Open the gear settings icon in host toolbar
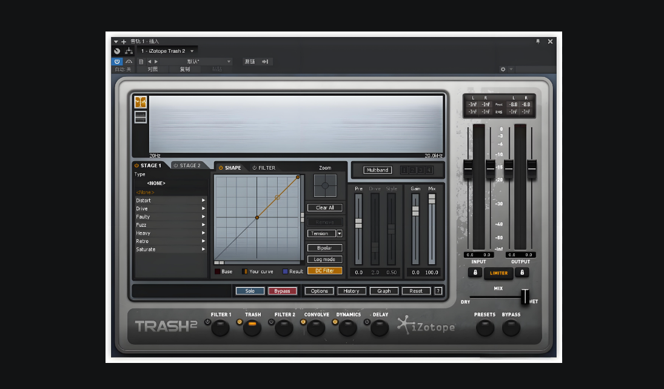The height and width of the screenshot is (389, 664). (503, 70)
